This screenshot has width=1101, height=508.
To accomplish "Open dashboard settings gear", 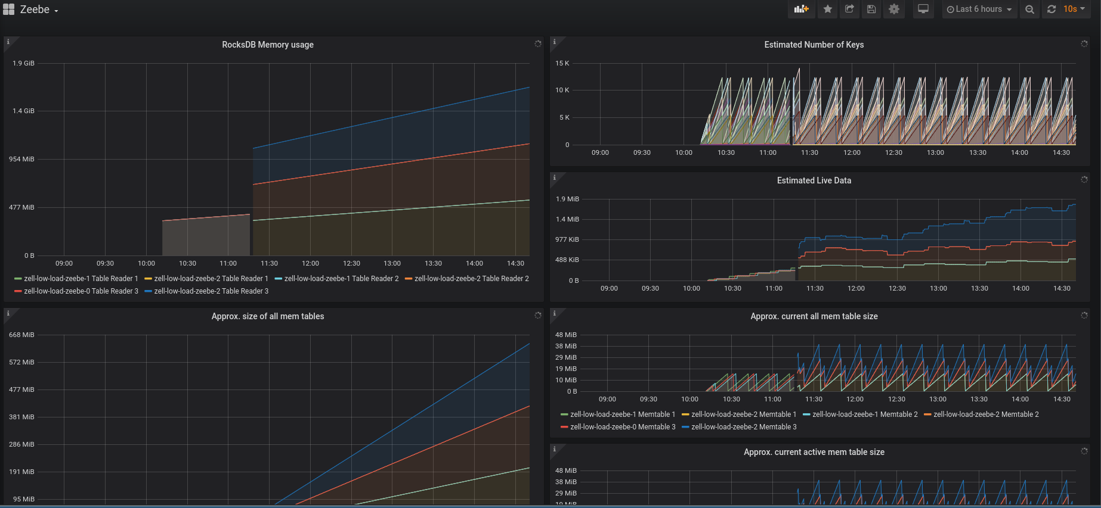I will click(x=893, y=9).
